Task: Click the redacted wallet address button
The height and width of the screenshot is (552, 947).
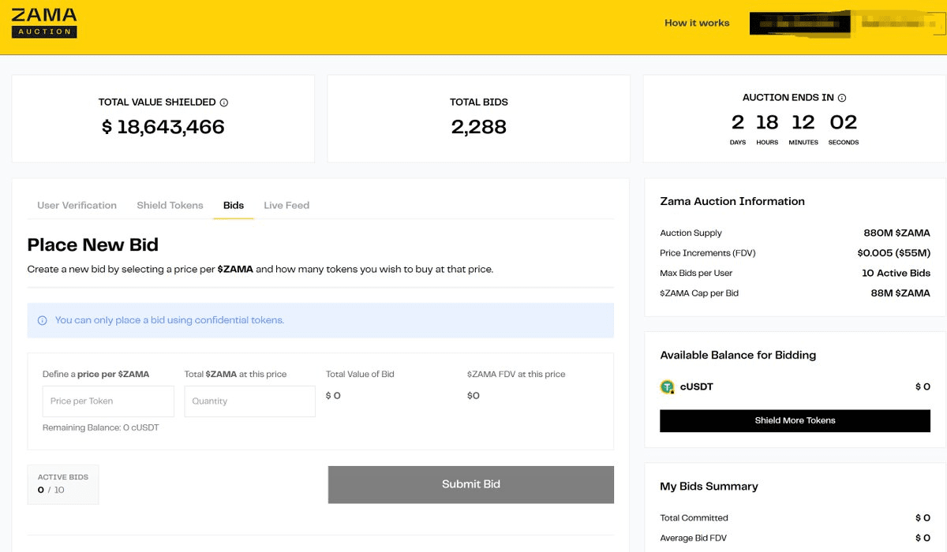Action: [x=799, y=23]
